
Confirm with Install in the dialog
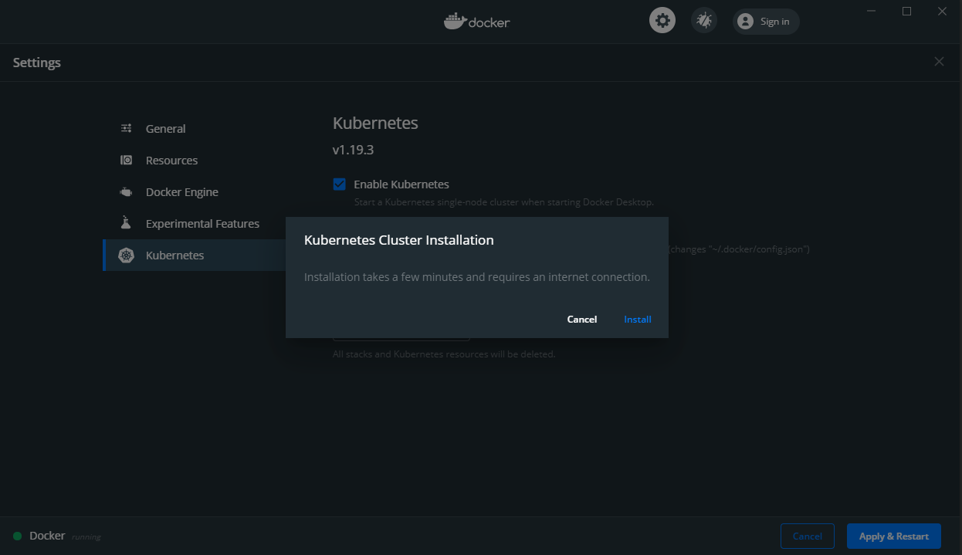coord(638,320)
